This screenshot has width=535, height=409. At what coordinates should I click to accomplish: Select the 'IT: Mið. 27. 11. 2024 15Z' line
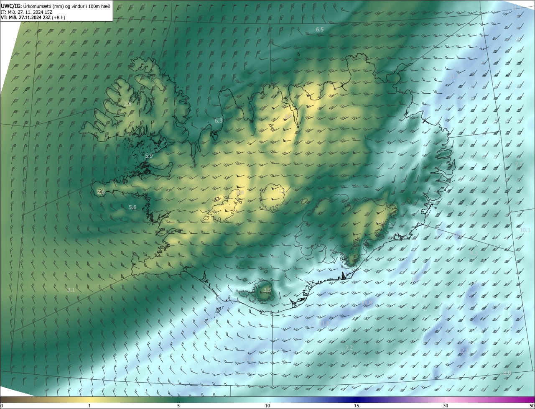point(27,12)
